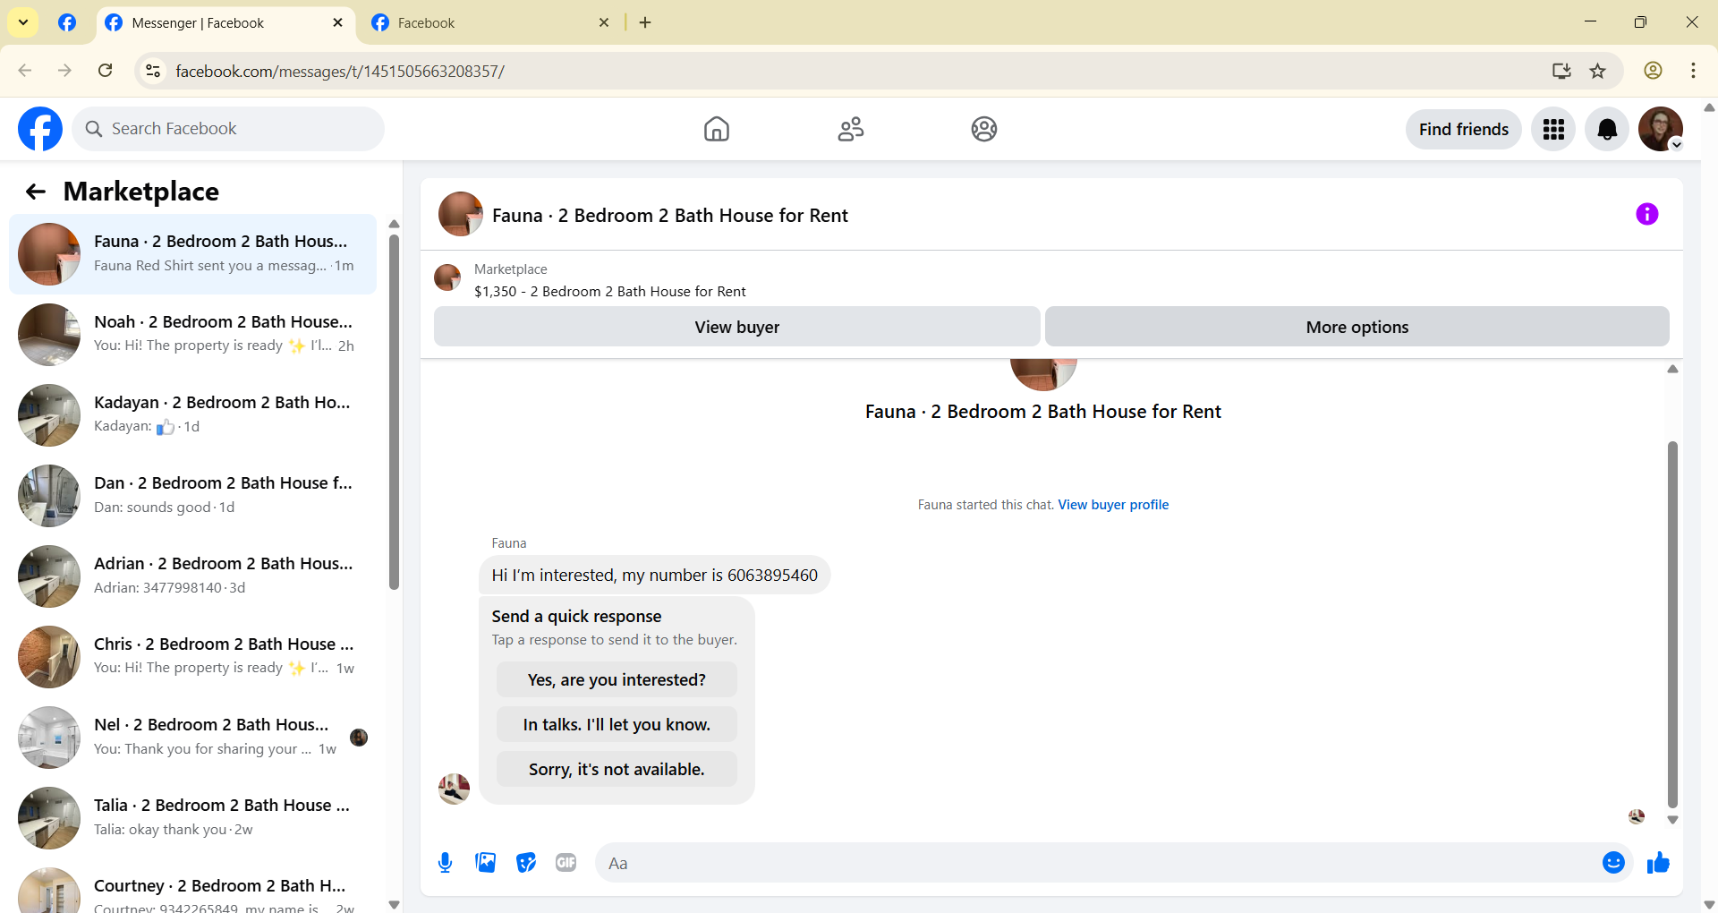Open Chrome three-dot menu
This screenshot has height=913, width=1718.
coord(1693,71)
